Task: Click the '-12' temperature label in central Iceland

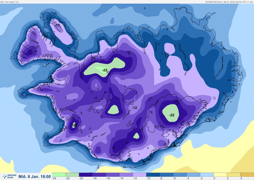Action: [x=134, y=108]
